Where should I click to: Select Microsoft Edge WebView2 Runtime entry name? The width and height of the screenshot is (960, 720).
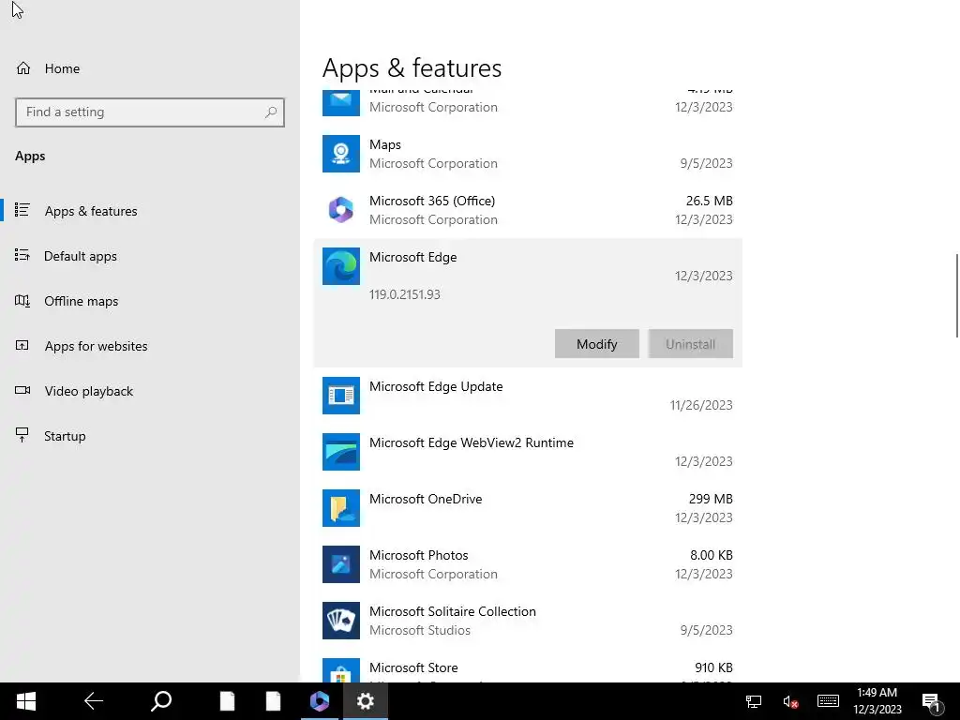pyautogui.click(x=472, y=443)
